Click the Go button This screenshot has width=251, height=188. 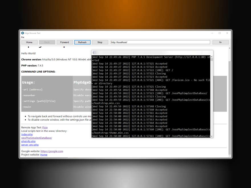tap(220, 42)
